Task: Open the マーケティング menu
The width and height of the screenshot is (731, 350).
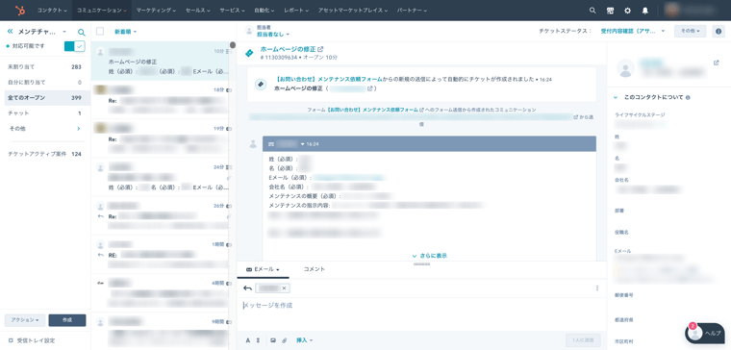Action: [x=156, y=11]
